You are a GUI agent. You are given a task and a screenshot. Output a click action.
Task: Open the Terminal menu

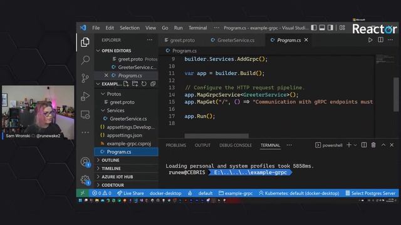(198, 27)
